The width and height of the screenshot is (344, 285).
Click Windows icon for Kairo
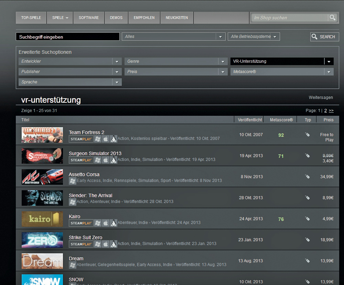pyautogui.click(x=98, y=223)
